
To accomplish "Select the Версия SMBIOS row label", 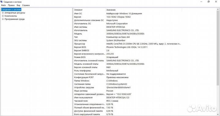I will pyautogui.click(x=82, y=50).
